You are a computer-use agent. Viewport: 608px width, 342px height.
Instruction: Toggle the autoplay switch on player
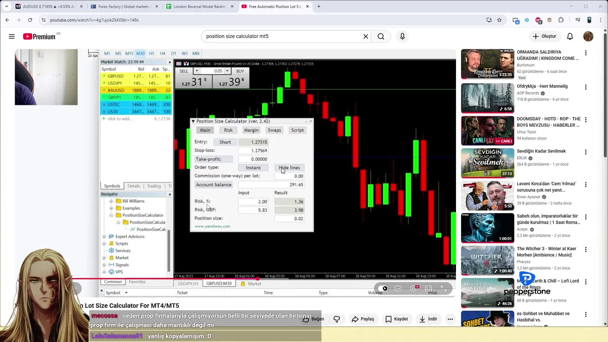[384, 288]
